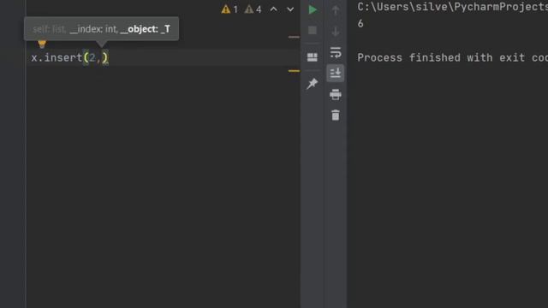Screen dimensions: 548x308
Task: Click 'Process finished with exit' console text
Action: 441,57
